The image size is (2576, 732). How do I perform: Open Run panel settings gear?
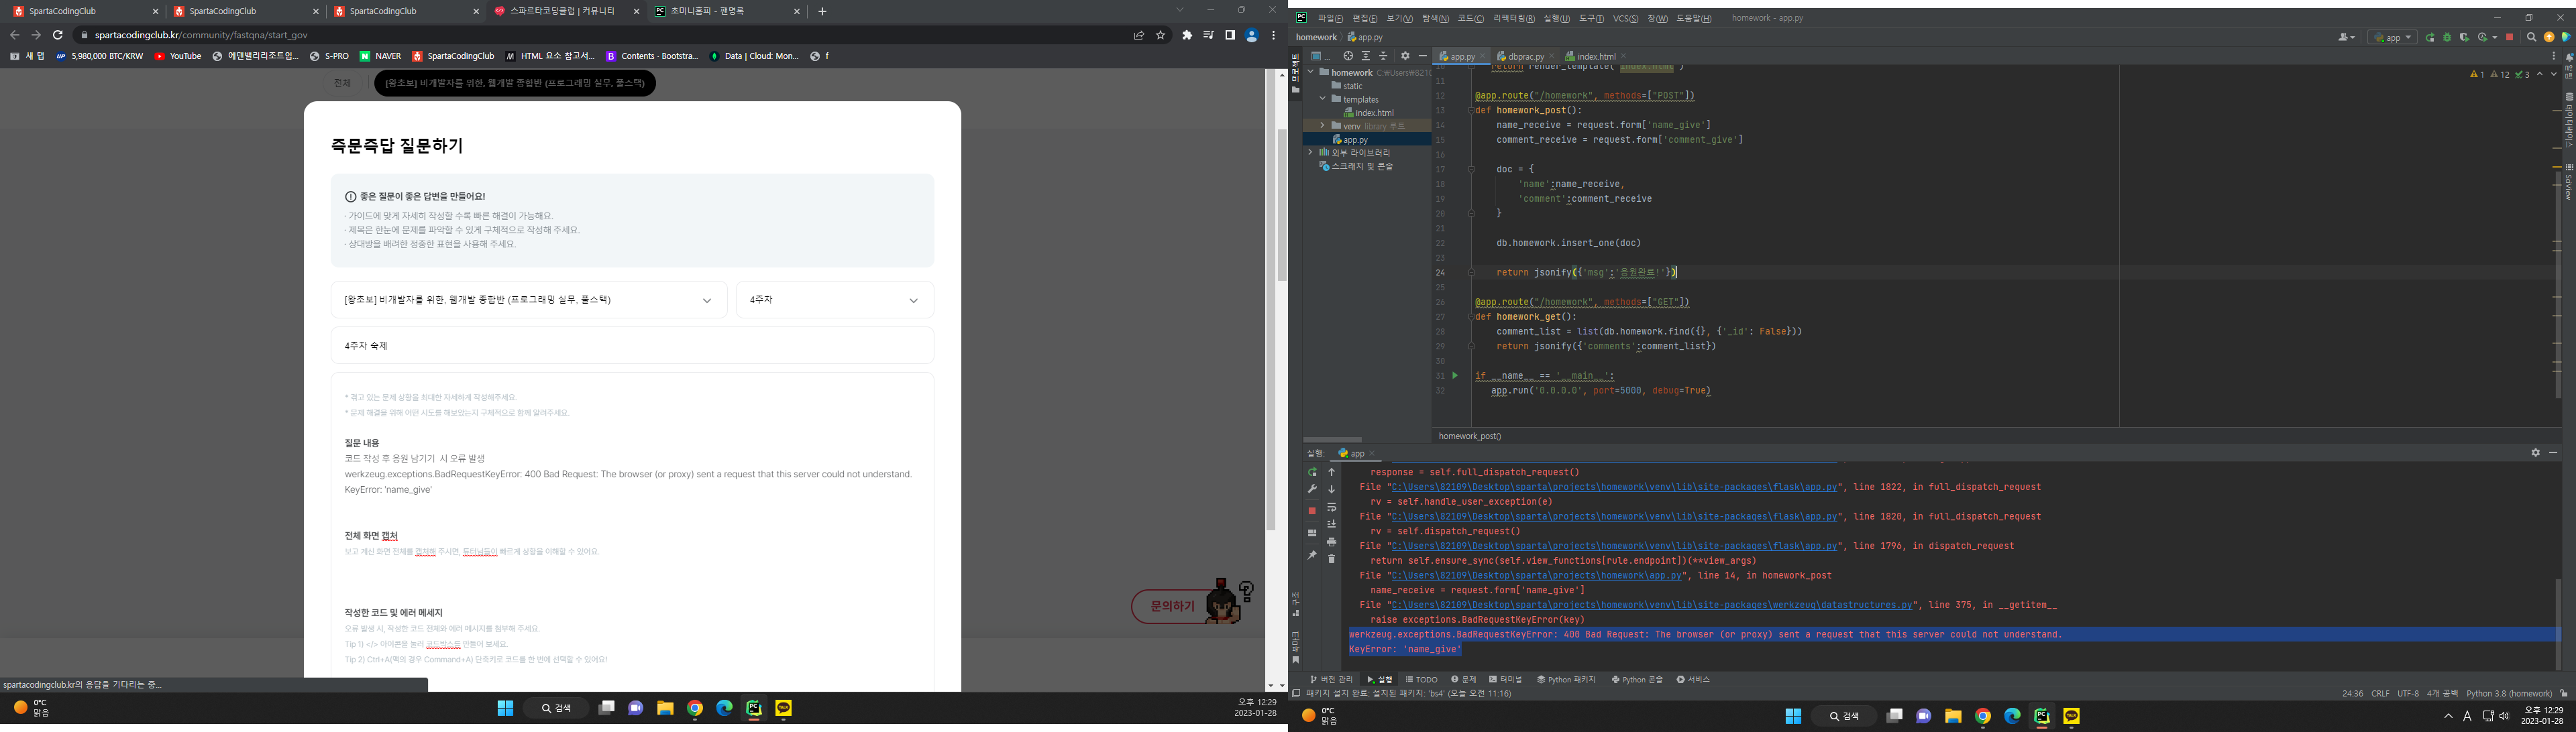click(x=2535, y=452)
